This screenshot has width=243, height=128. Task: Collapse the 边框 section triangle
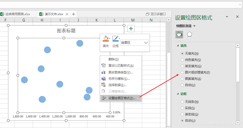click(178, 94)
